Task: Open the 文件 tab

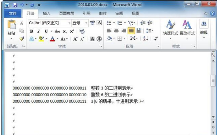Action: pyautogui.click(x=13, y=13)
